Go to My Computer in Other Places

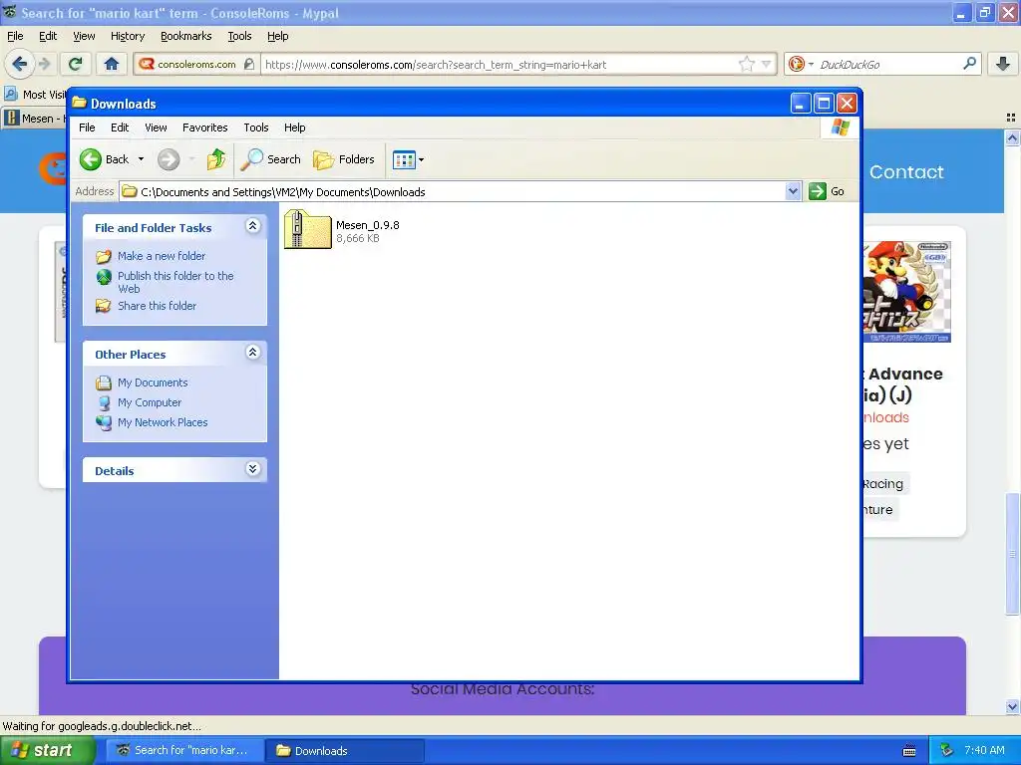click(x=150, y=402)
